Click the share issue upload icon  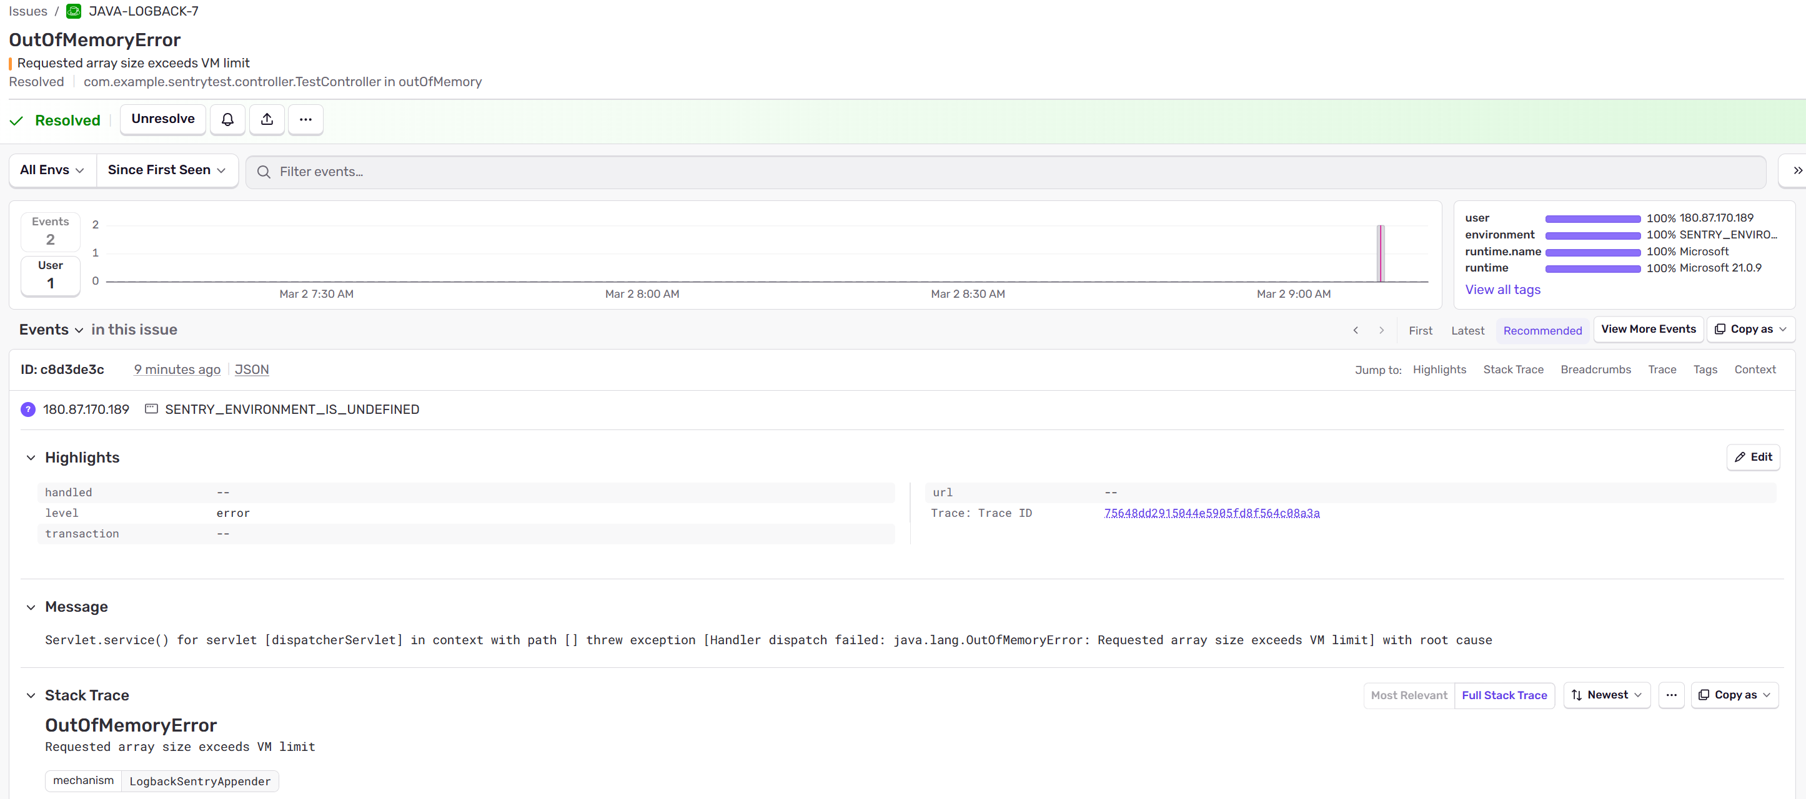(x=266, y=120)
